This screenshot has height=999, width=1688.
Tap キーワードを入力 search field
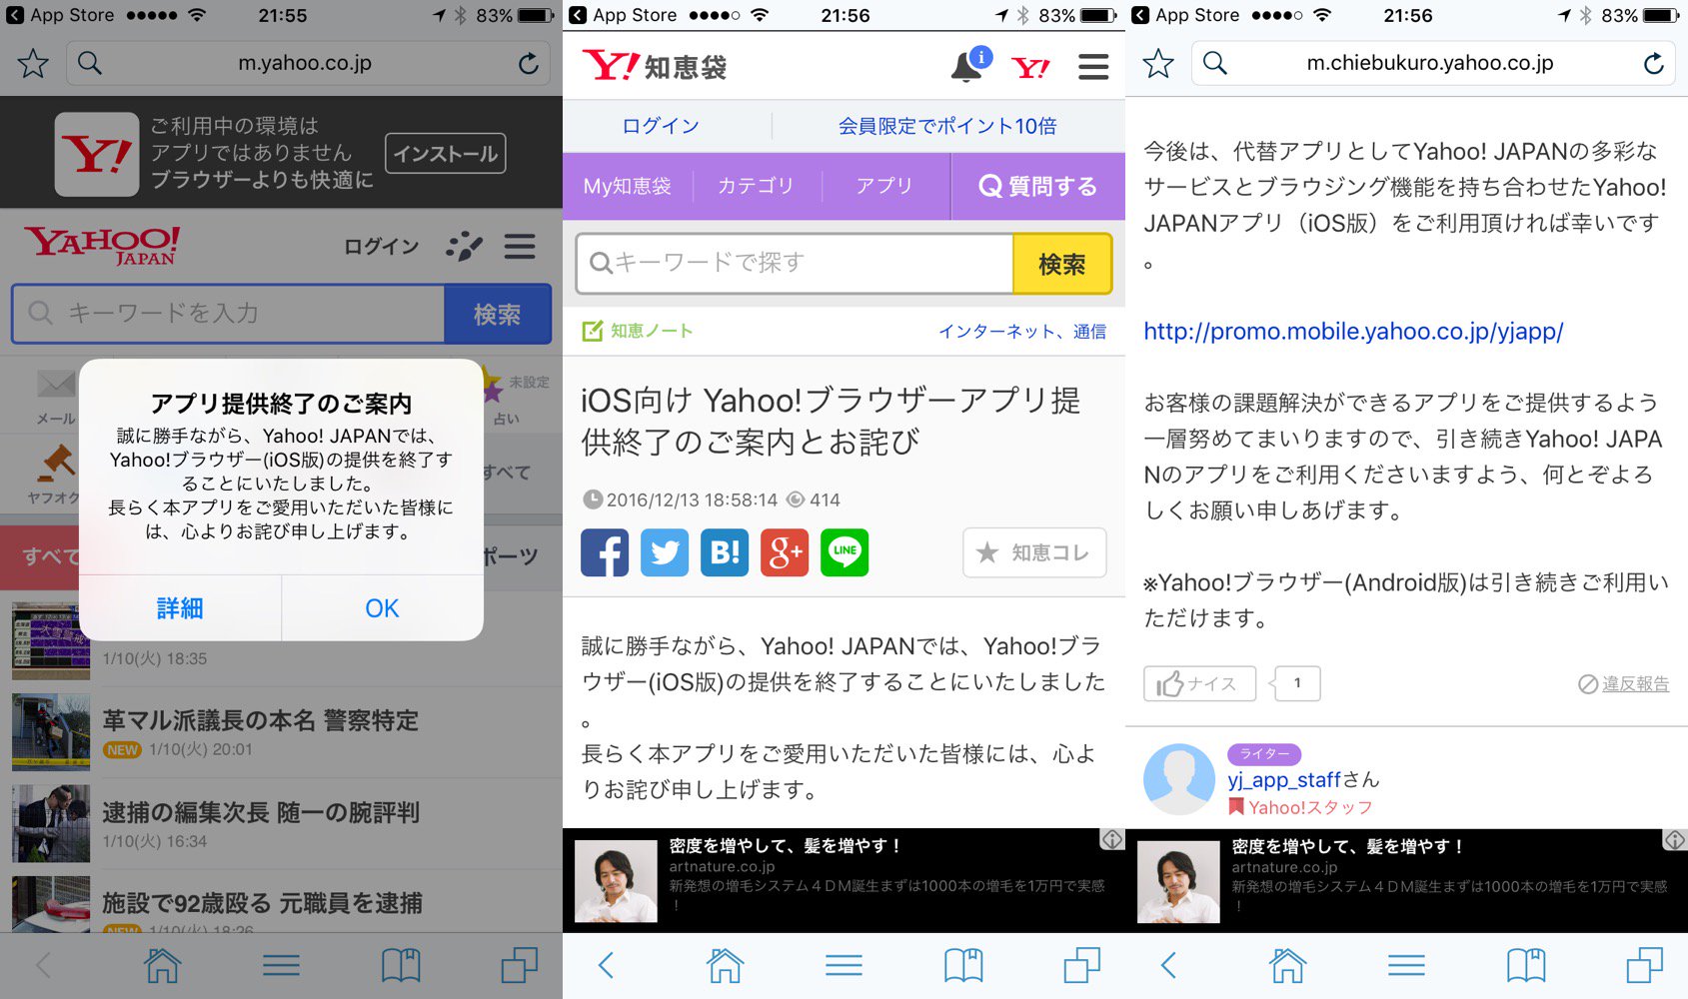click(229, 314)
